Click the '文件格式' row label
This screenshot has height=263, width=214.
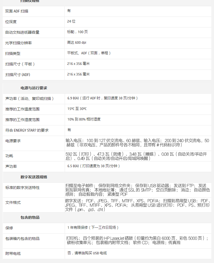tap(13, 203)
